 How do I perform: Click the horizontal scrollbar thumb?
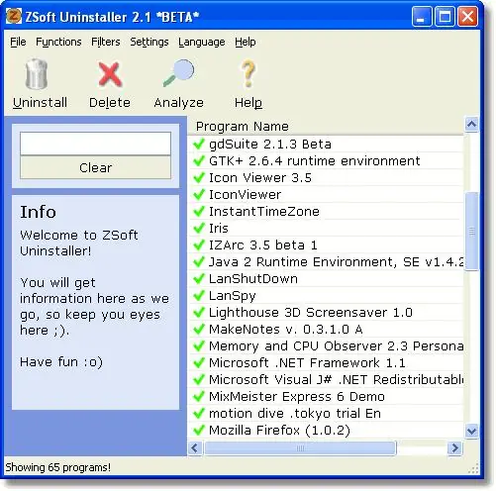point(300,448)
